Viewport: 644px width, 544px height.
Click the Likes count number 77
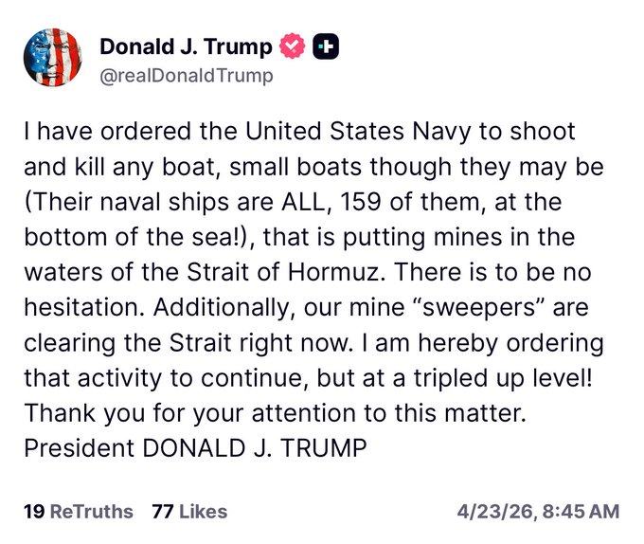click(163, 511)
